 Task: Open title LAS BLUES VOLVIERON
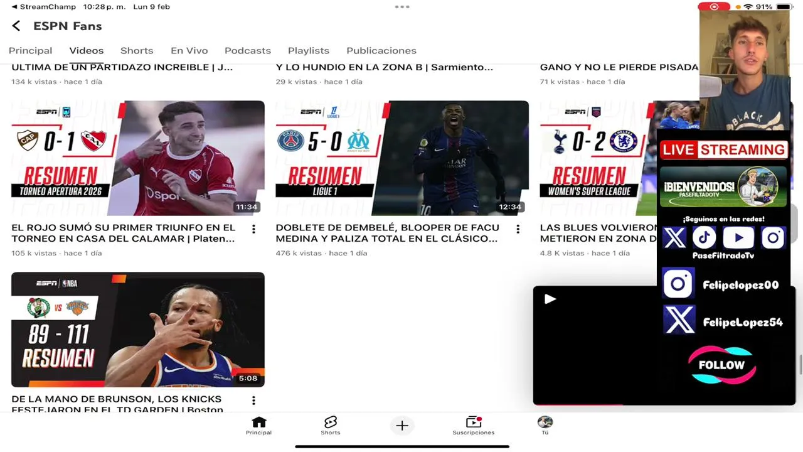tap(598, 233)
